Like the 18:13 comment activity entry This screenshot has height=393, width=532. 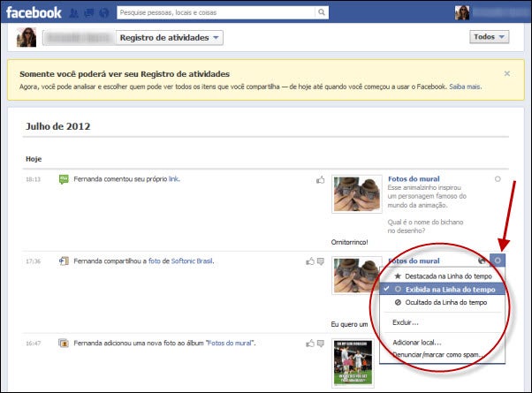coord(321,180)
